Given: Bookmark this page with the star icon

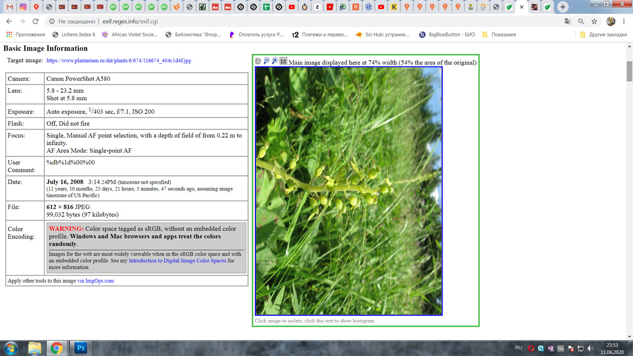Looking at the screenshot, I should click(x=594, y=22).
